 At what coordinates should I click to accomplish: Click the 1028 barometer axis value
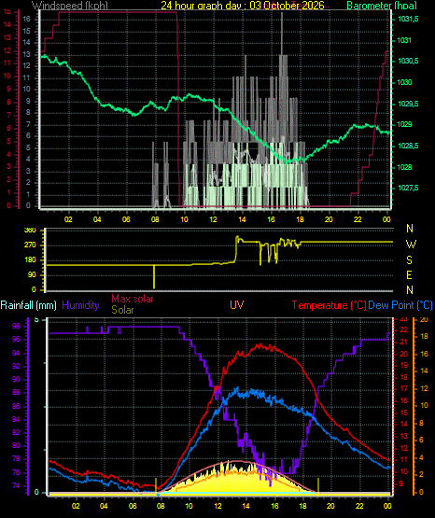pos(404,167)
